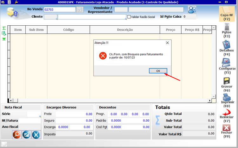Close the Atenção warning dialog
This screenshot has width=238, height=148.
[167, 42]
